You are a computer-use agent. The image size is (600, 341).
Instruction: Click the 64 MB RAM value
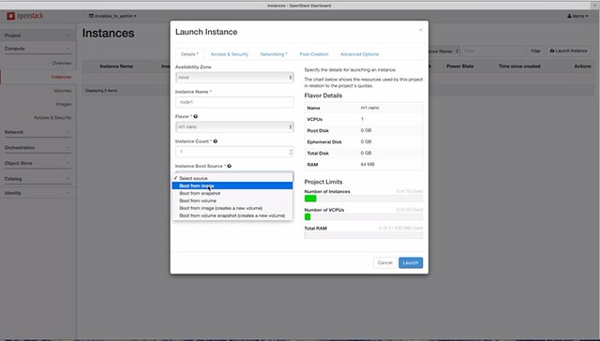(x=367, y=164)
